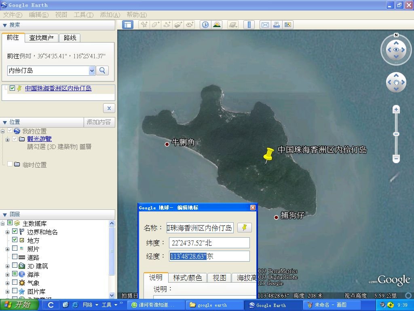Image resolution: width=414 pixels, height=311 pixels.
Task: Click the zoom slider handle
Action: pos(396,134)
